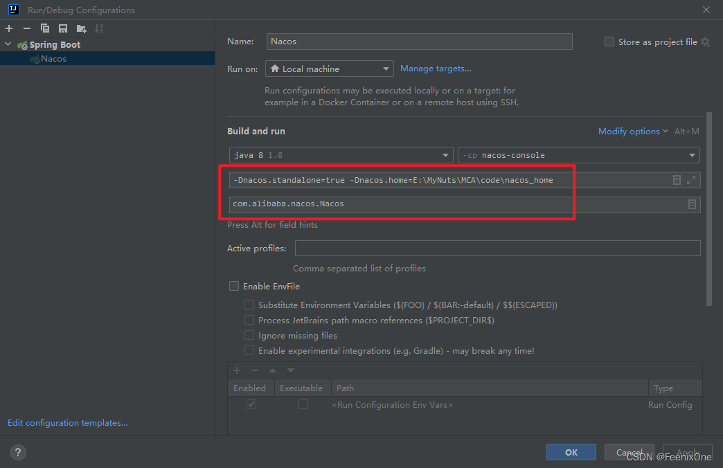Click the Apply button
723x468 pixels.
(x=687, y=452)
